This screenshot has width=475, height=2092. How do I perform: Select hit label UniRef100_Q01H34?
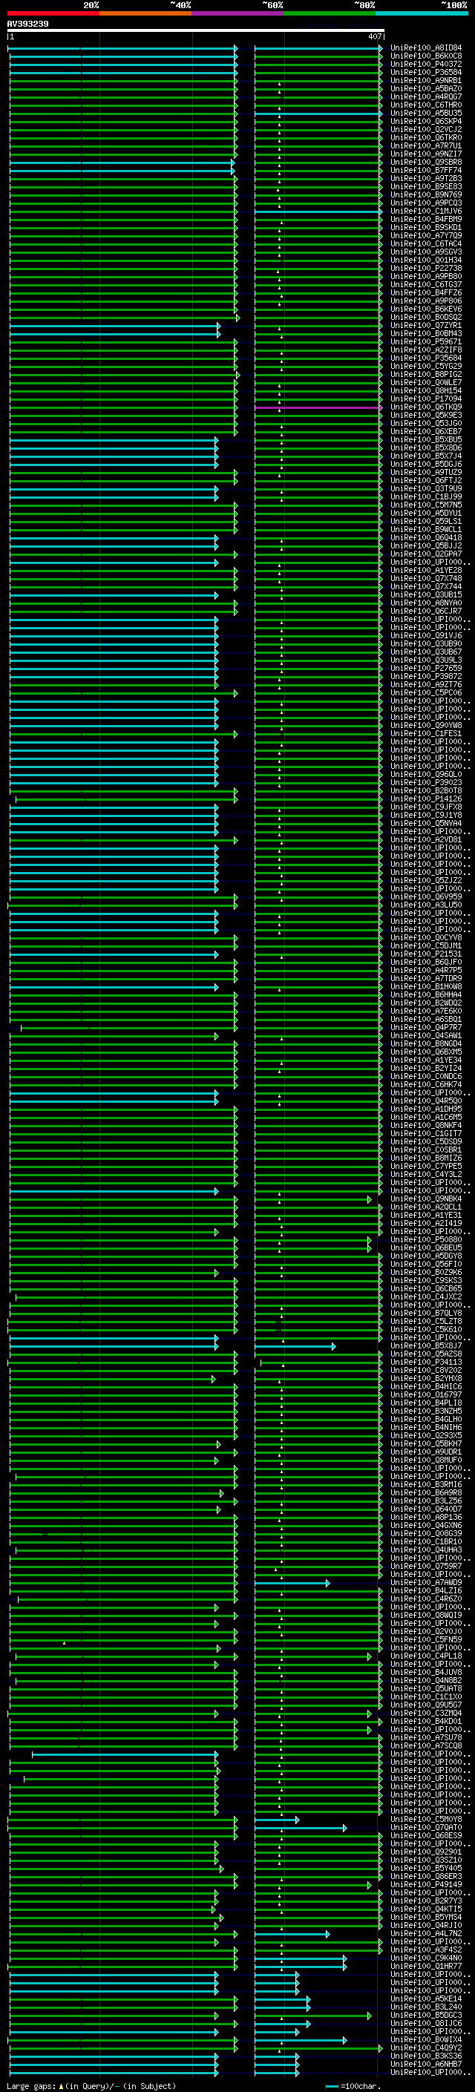point(426,260)
